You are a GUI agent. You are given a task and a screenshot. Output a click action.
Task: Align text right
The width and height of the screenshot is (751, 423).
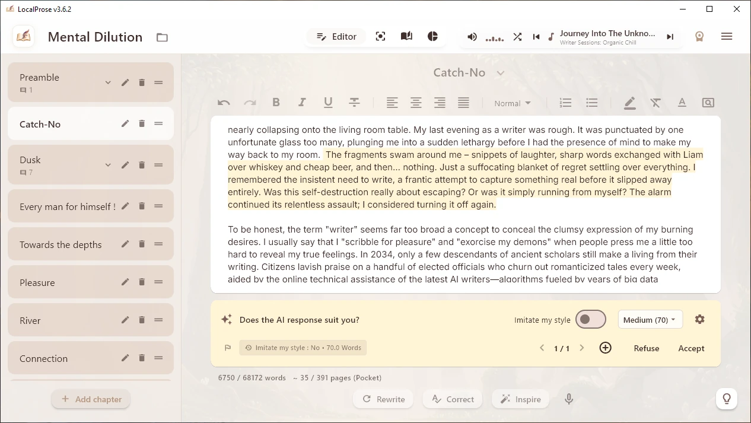point(440,103)
